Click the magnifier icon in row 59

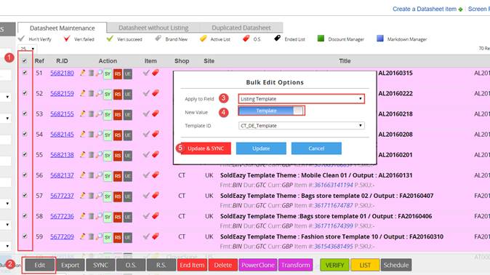coord(99,236)
